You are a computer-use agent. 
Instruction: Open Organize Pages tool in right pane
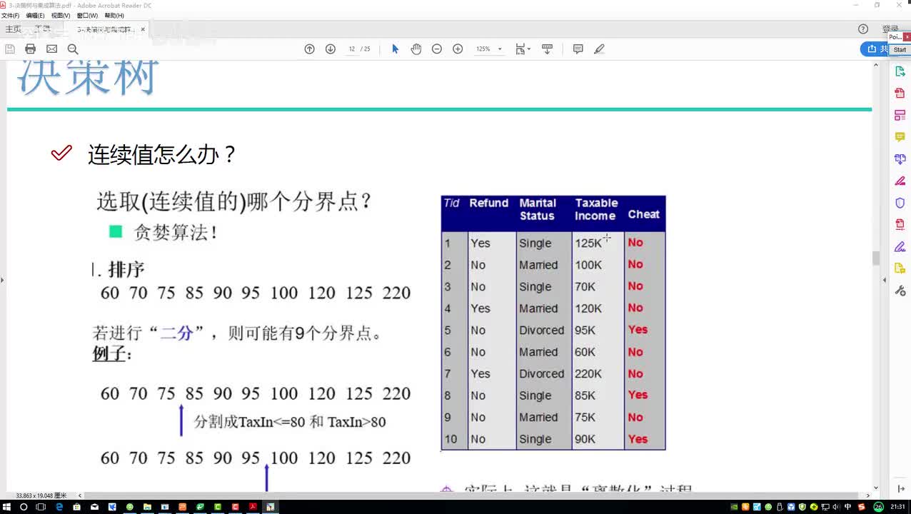900,115
